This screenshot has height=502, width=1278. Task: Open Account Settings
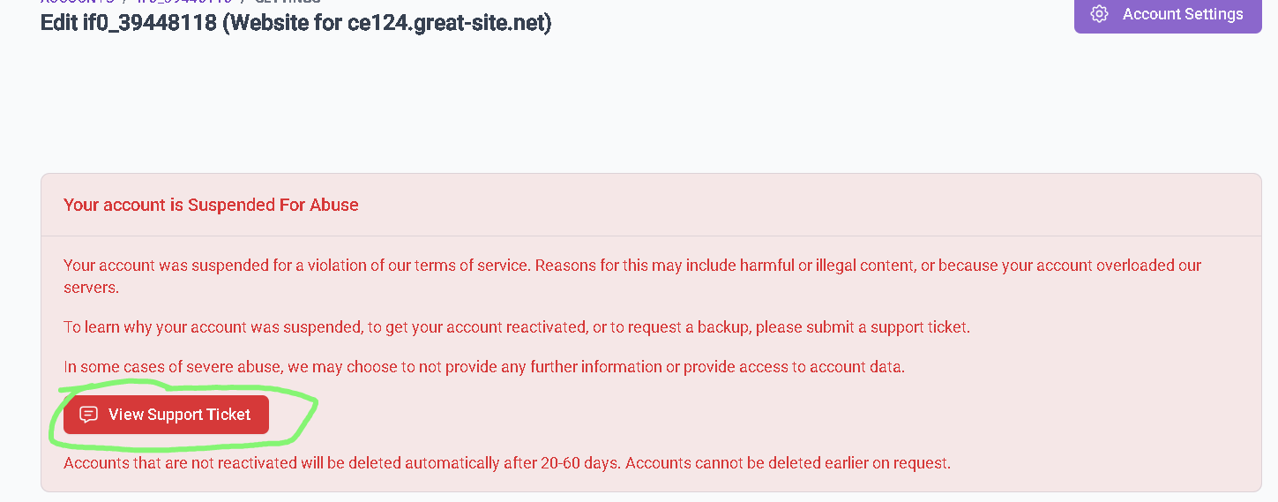[x=1168, y=14]
